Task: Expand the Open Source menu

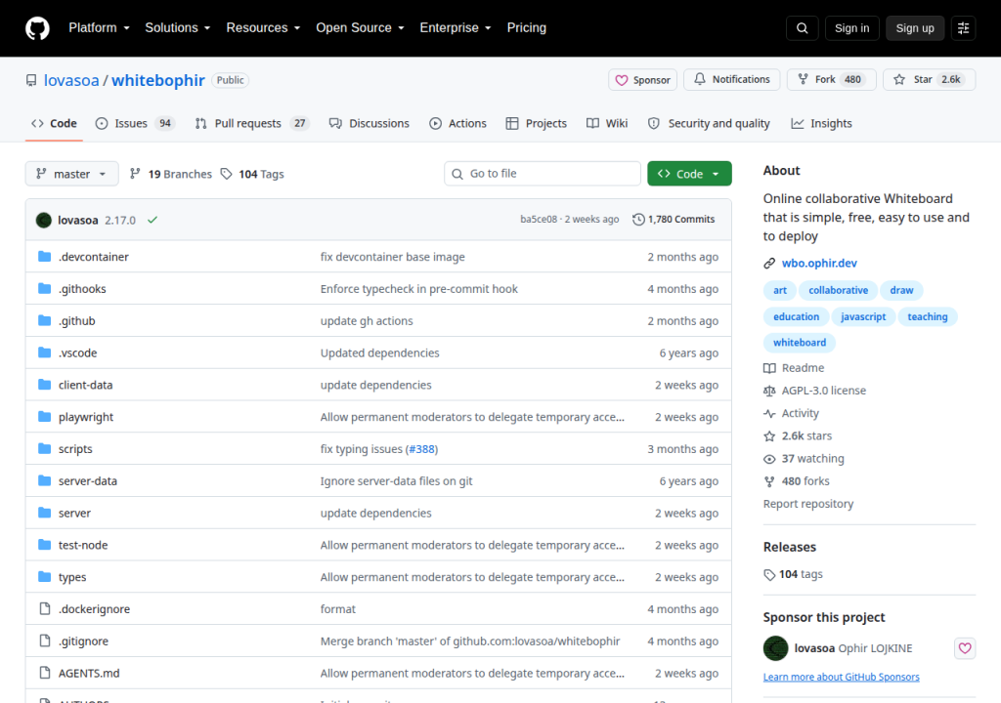Action: pos(360,28)
